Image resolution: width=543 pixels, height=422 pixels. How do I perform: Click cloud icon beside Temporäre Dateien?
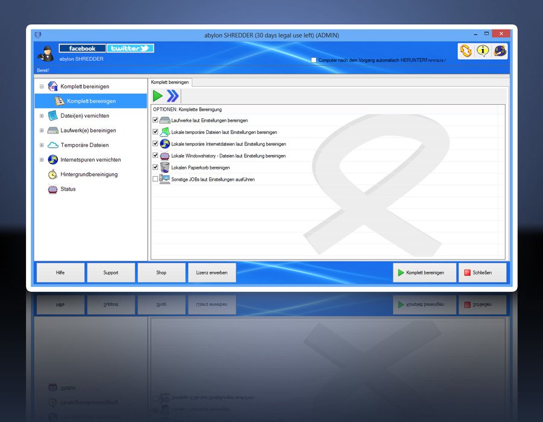[52, 145]
